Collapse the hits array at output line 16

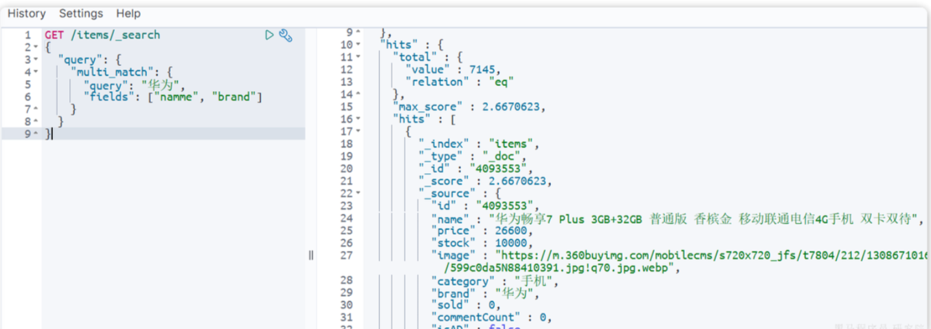click(359, 119)
